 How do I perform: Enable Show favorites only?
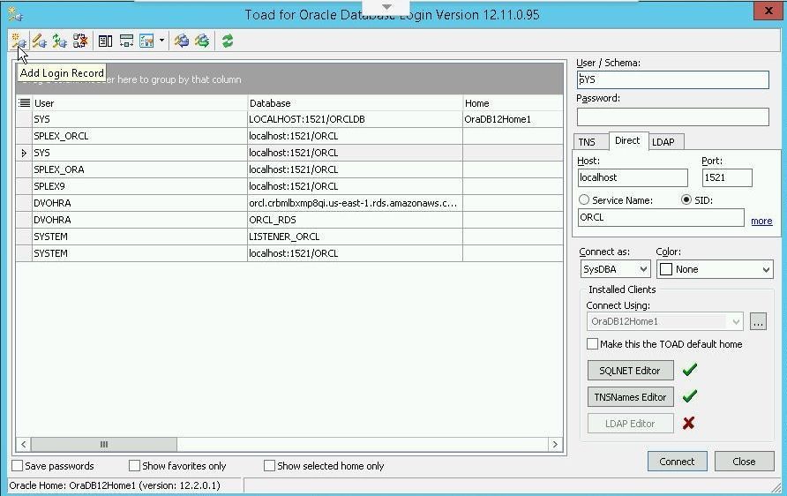pos(134,465)
